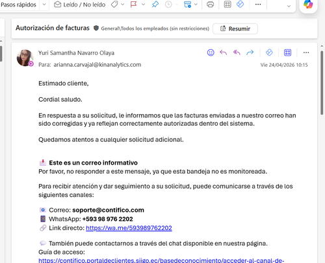Image resolution: width=325 pixels, height=263 pixels.
Task: Expand the Pasos rápidos dropdown arrow
Action: 44,5
